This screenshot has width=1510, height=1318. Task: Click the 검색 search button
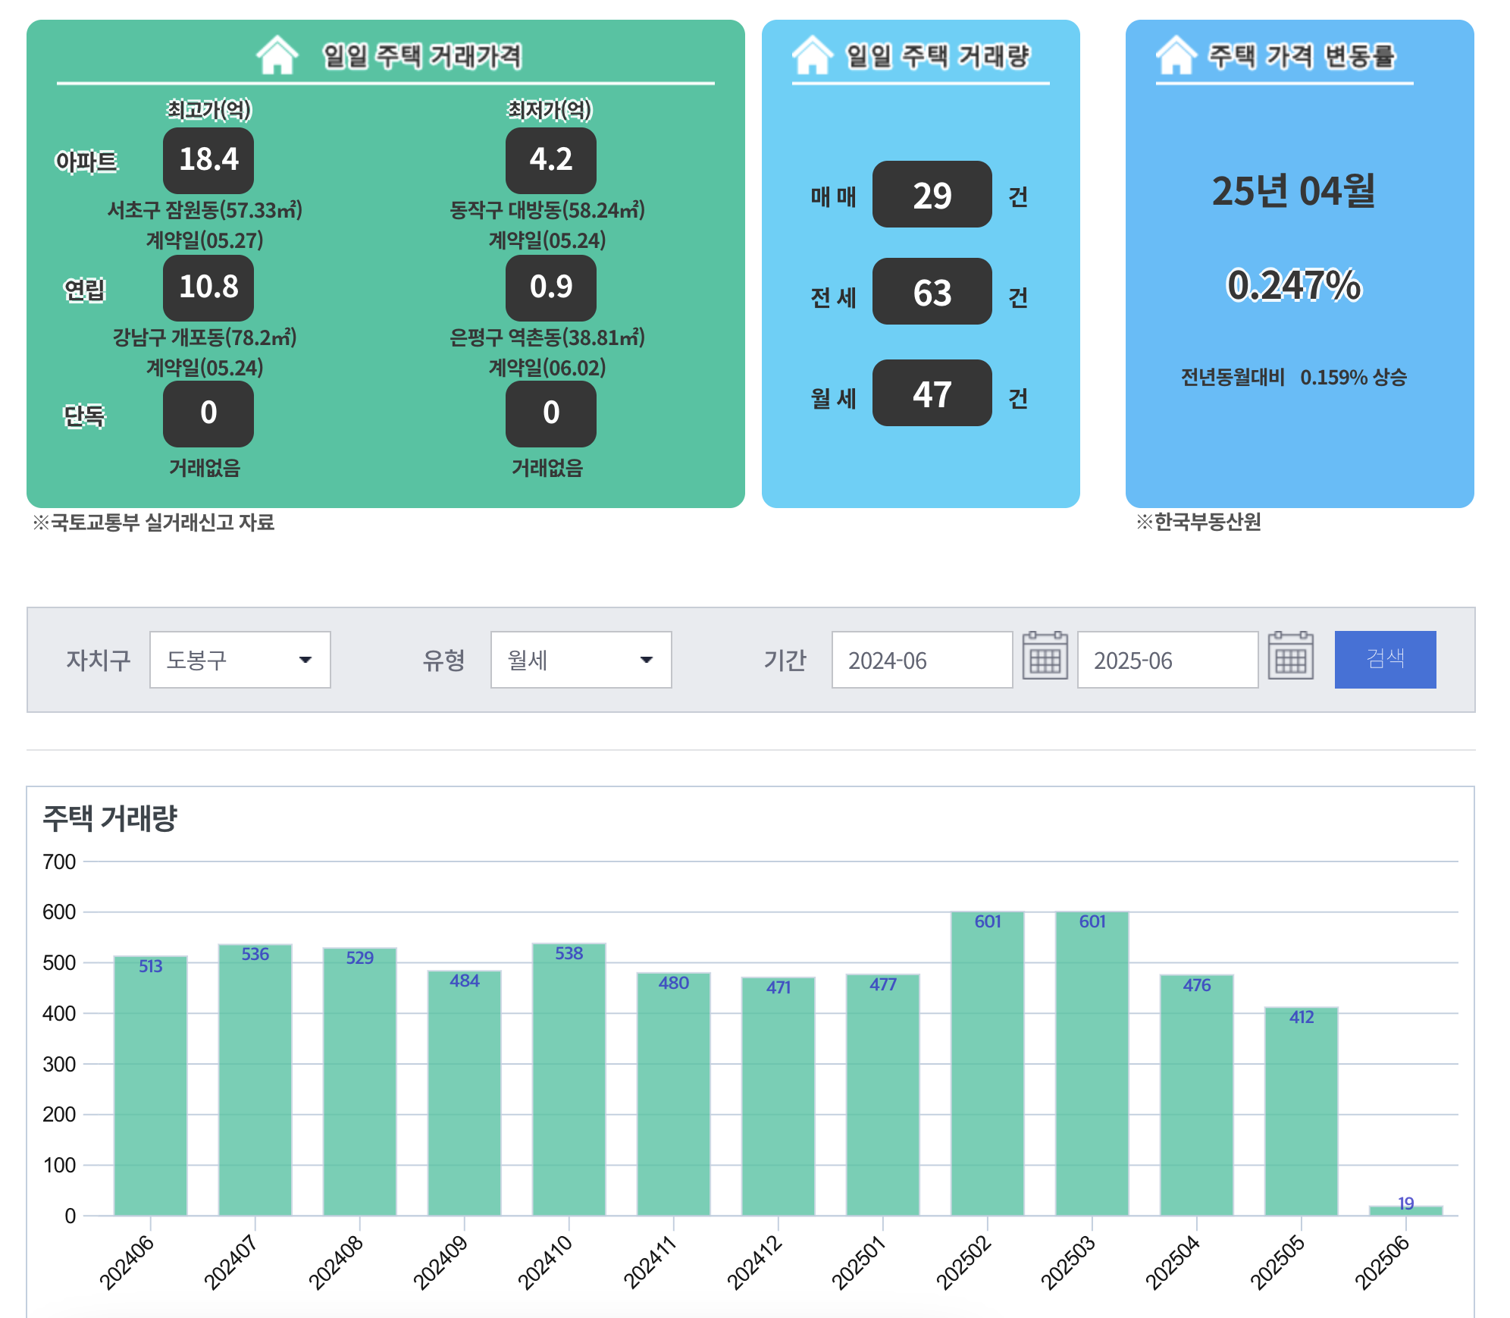click(1385, 659)
